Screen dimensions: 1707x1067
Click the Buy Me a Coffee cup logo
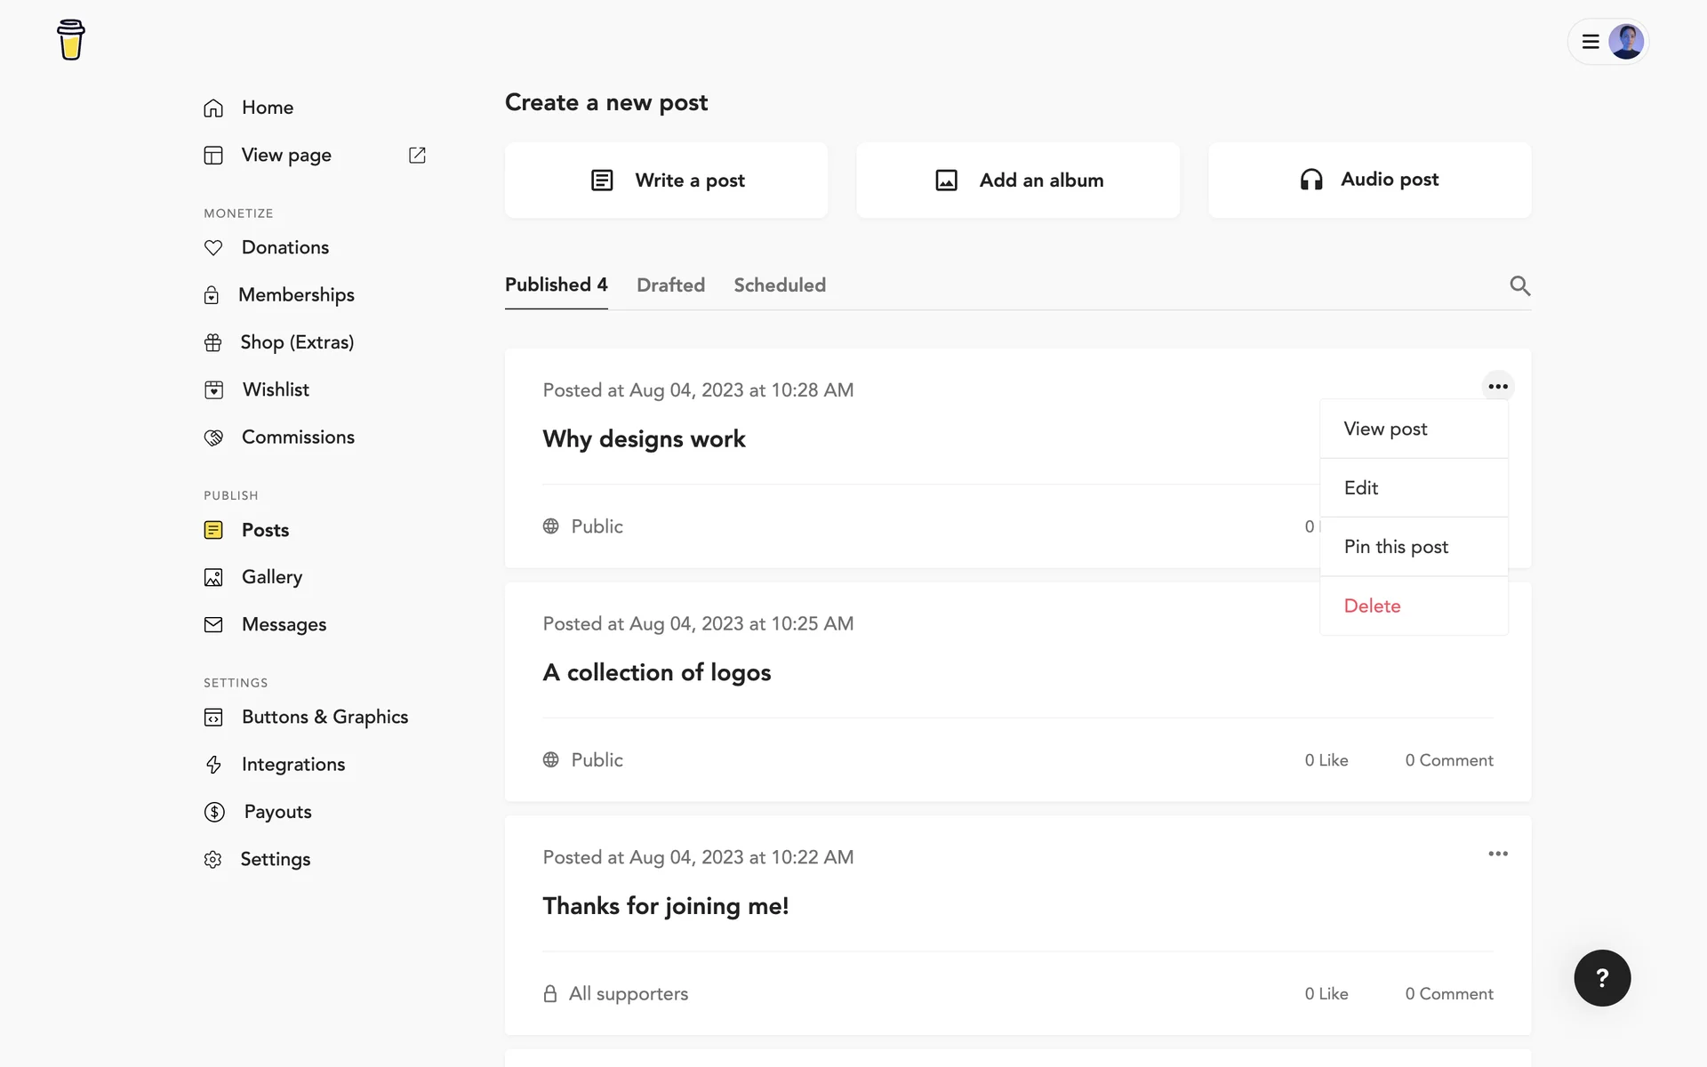click(71, 40)
